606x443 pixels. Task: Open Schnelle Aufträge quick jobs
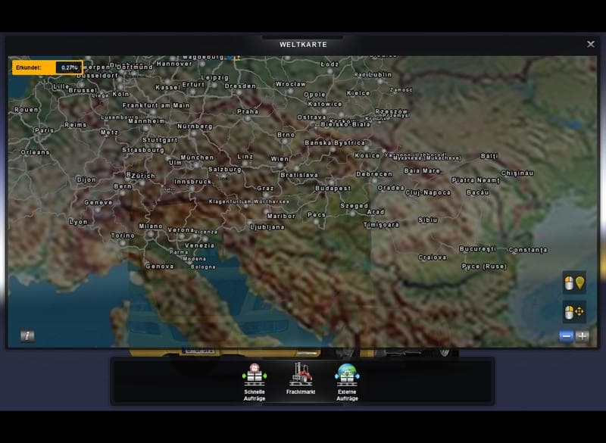pos(255,382)
